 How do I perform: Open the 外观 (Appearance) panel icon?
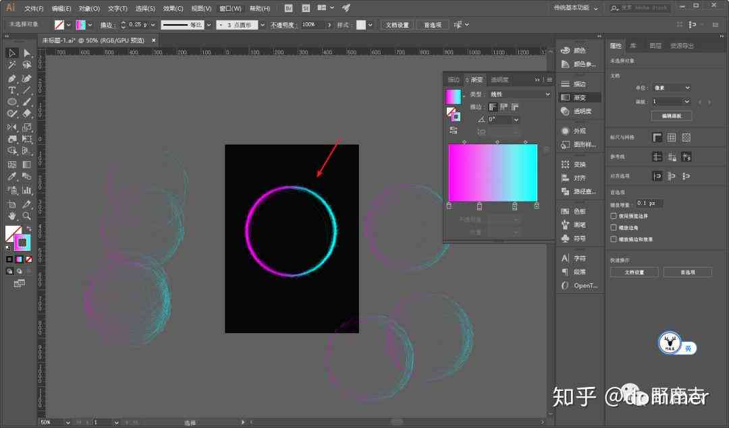(x=566, y=131)
